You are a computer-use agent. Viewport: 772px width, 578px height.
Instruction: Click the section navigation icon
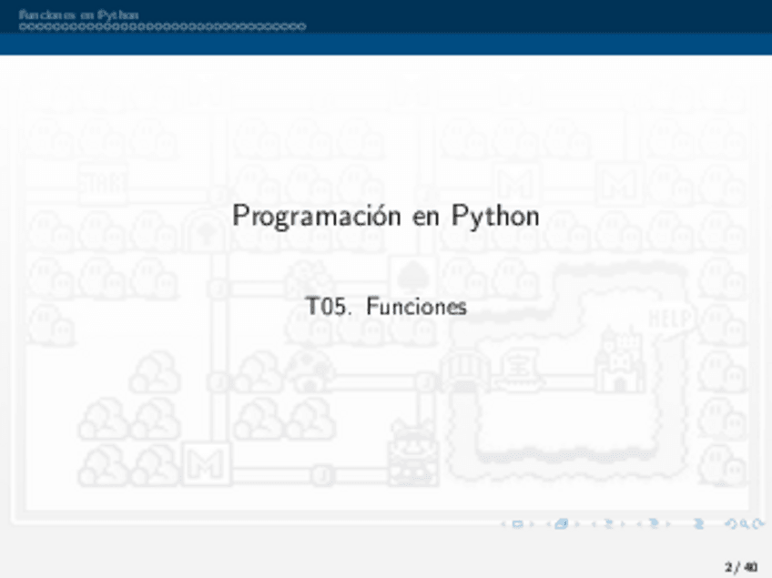(x=652, y=523)
